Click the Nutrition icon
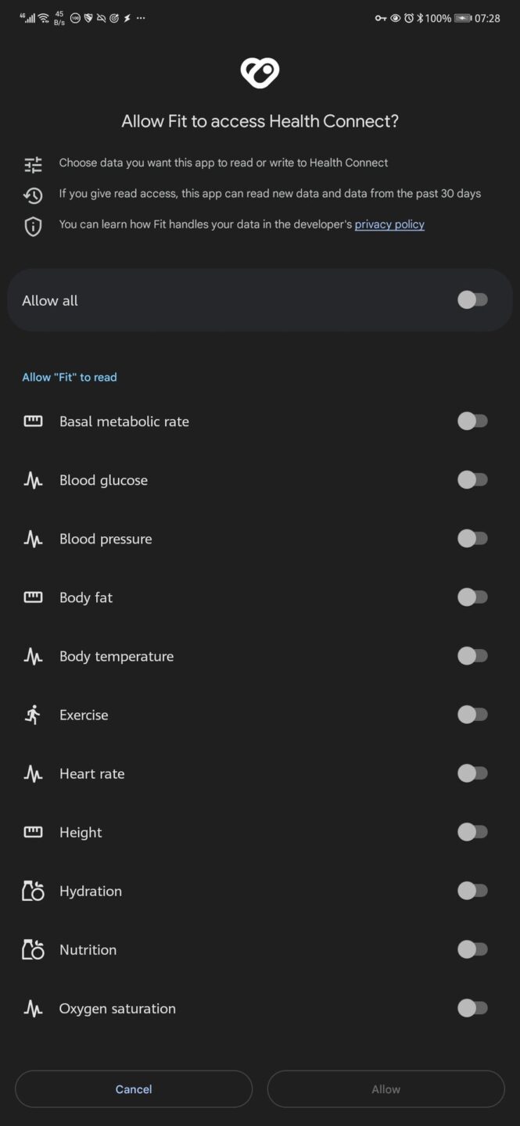 [33, 948]
